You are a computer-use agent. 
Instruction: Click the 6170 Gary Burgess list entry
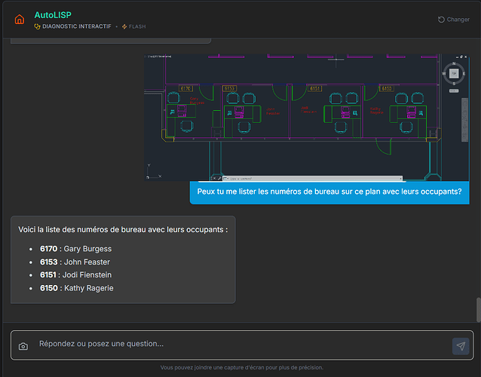(x=75, y=249)
